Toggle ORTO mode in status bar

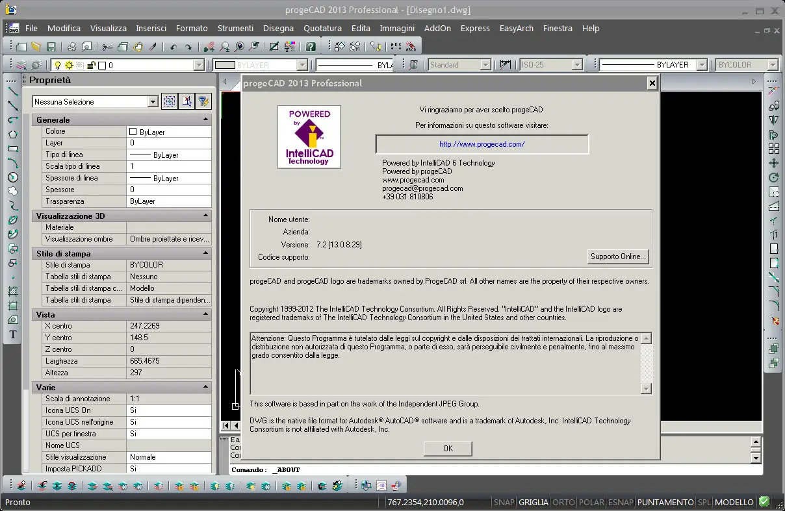(x=563, y=502)
